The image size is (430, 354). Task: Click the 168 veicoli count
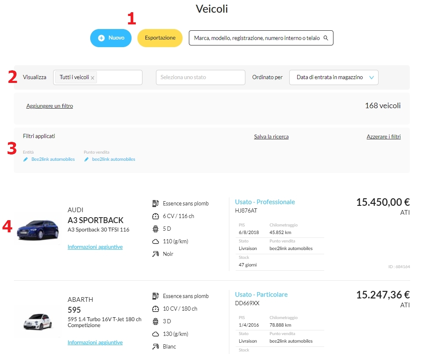[x=382, y=106]
